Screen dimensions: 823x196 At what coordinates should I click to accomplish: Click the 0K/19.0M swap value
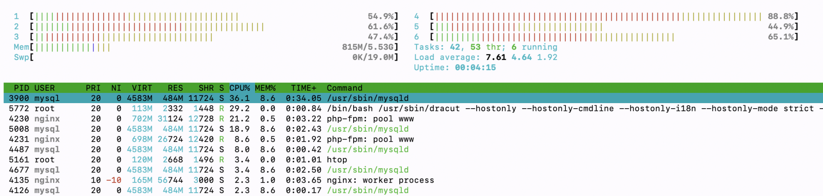click(373, 57)
